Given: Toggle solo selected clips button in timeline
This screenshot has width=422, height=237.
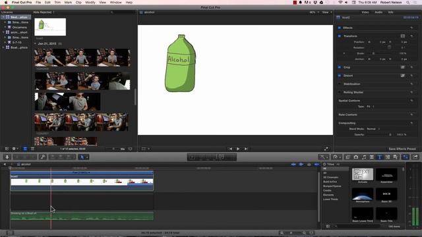Looking at the screenshot, I should [309, 164].
